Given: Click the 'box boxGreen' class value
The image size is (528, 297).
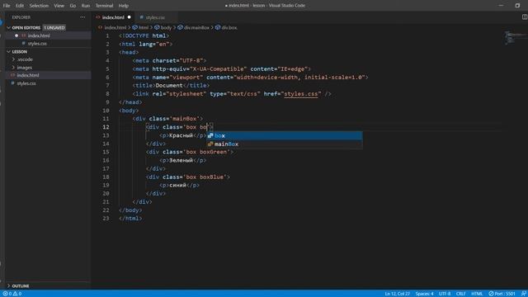Looking at the screenshot, I should click(x=206, y=152).
